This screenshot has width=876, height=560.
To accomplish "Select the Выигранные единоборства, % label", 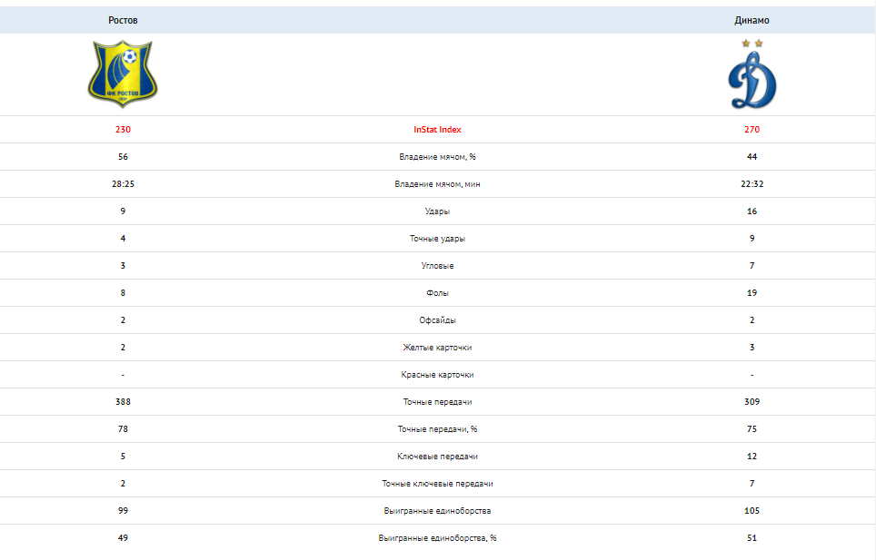I will [x=437, y=539].
